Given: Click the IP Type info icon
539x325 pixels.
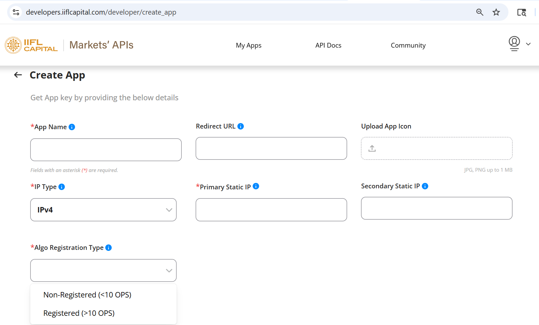Looking at the screenshot, I should (61, 187).
